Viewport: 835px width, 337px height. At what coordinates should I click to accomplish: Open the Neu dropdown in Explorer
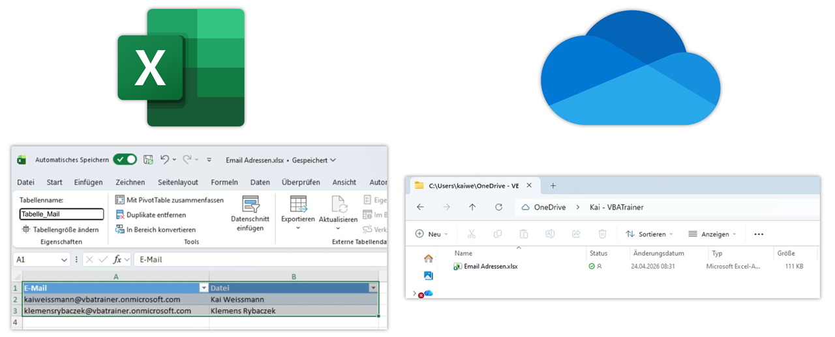(432, 234)
